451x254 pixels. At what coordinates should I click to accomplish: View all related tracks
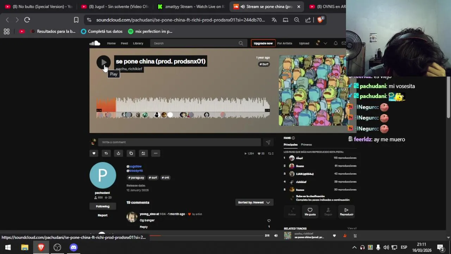coord(352,229)
